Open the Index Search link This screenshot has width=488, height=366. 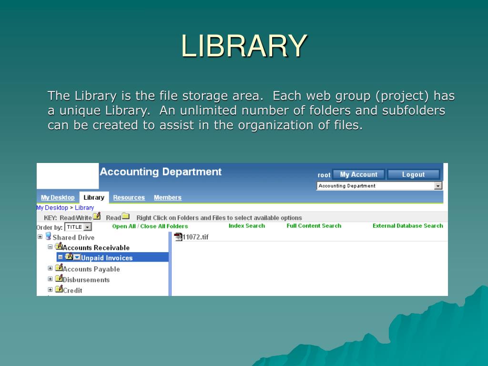click(x=247, y=226)
